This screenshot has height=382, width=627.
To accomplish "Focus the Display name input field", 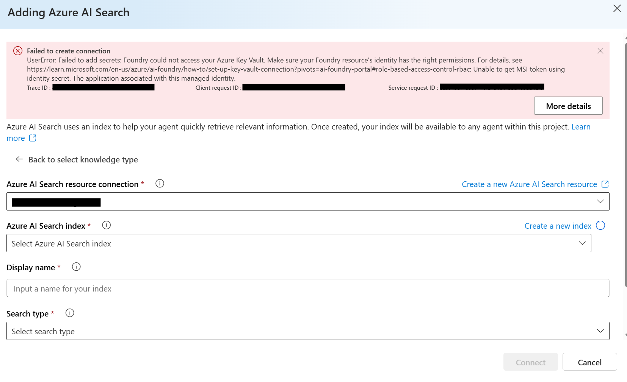I will click(x=308, y=288).
